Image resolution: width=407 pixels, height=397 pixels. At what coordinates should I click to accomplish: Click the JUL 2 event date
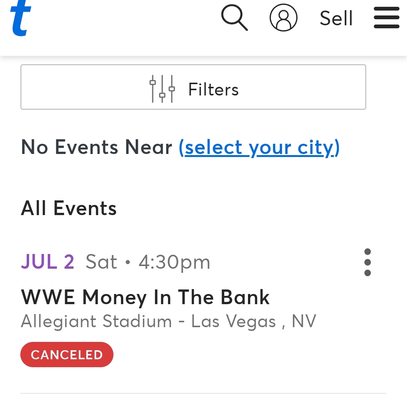[x=47, y=262]
